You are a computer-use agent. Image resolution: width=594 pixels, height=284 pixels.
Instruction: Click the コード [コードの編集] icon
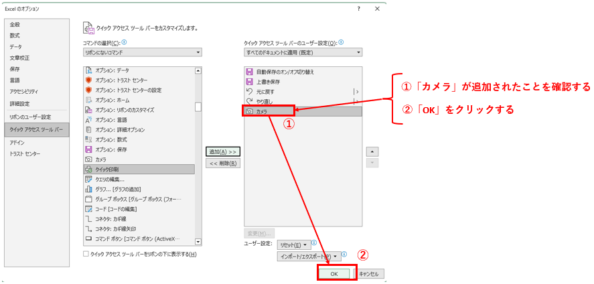tap(88, 208)
